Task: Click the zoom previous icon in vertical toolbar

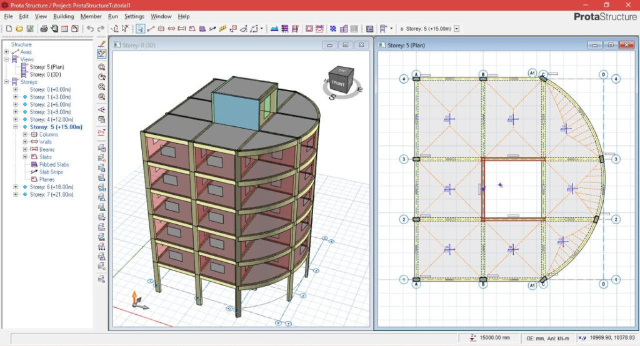Action: coord(102,77)
